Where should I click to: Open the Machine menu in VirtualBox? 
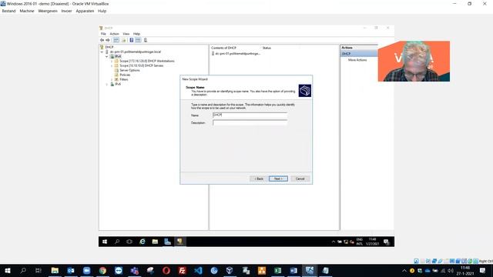tap(27, 11)
